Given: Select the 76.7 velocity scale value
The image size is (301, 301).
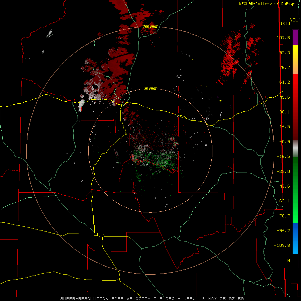Looking at the screenshot, I should 285,67.
